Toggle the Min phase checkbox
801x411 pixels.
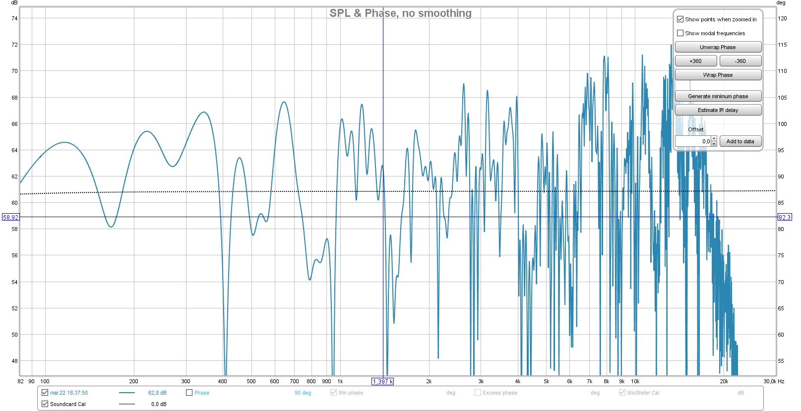333,393
